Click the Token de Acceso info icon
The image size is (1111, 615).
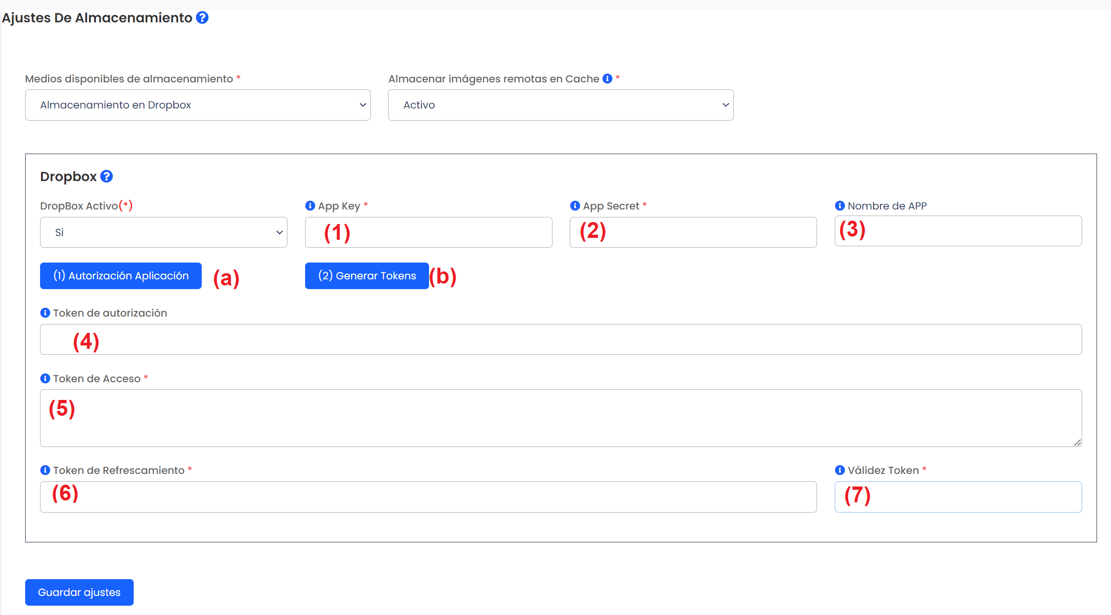45,378
